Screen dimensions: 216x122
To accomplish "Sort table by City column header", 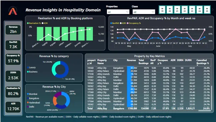I will coord(115,60).
